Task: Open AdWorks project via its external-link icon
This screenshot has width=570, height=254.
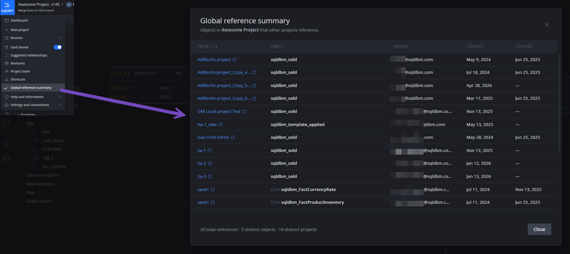Action: tap(234, 60)
